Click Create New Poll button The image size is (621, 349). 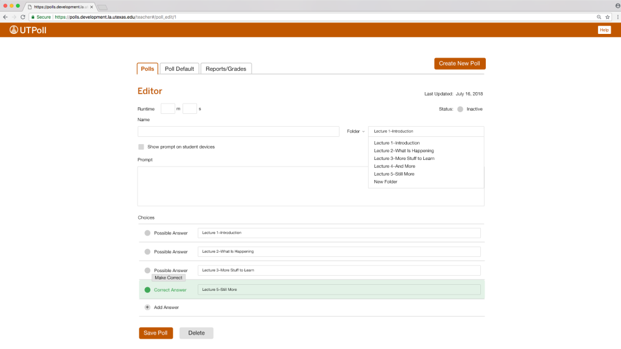[460, 64]
